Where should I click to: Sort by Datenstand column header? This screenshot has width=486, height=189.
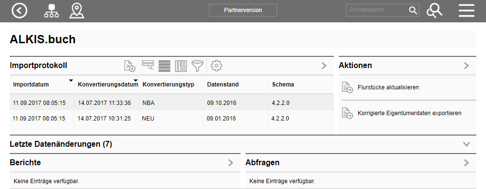pos(223,85)
